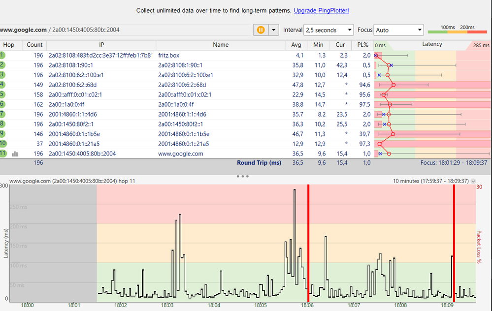This screenshot has height=311, width=492.
Task: Click the hop 2 number icon
Action: pyautogui.click(x=3, y=65)
